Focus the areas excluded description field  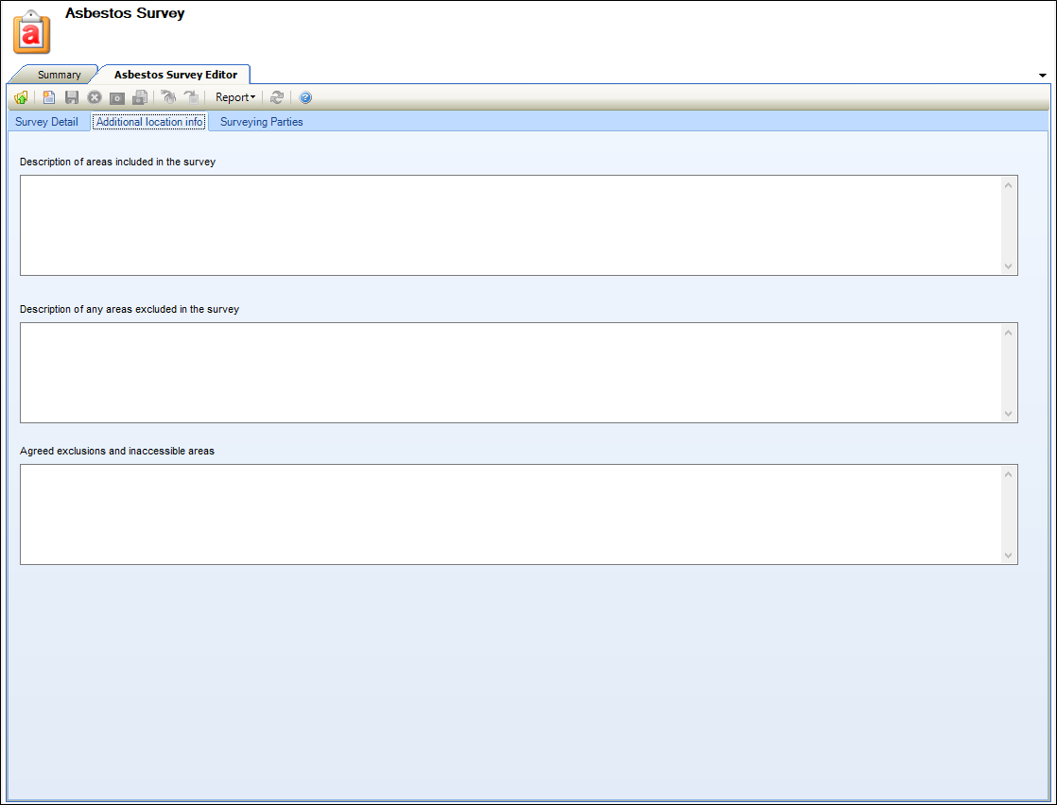511,372
